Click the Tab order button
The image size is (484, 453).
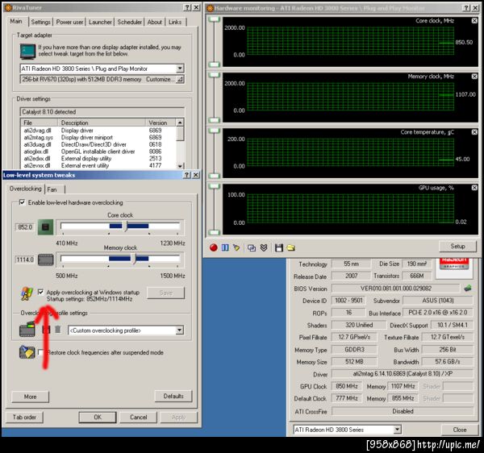tap(24, 418)
